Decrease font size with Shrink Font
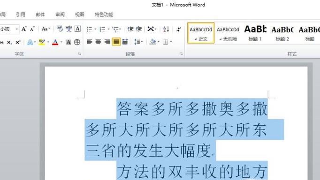The image size is (320, 180). (x=32, y=29)
